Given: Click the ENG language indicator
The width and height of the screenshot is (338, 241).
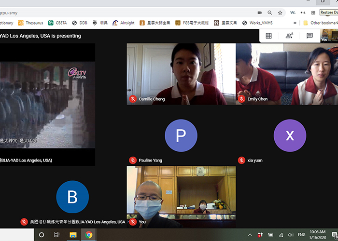Looking at the screenshot, I should (301, 235).
